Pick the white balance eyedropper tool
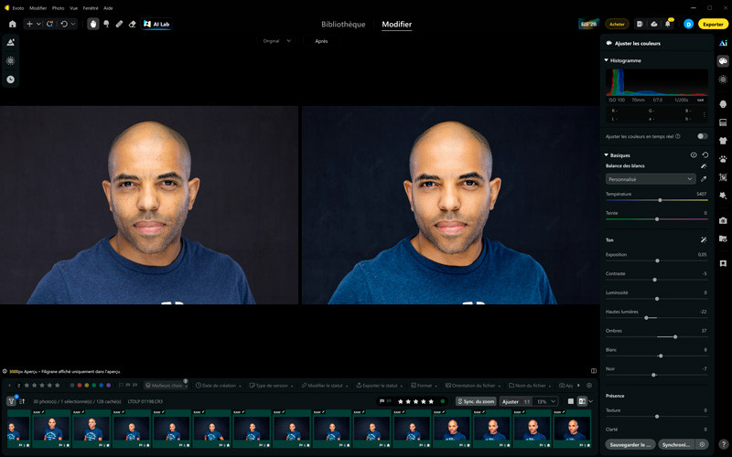 pyautogui.click(x=704, y=179)
